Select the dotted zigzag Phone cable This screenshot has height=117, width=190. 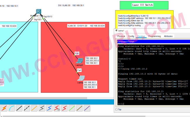[42, 108]
